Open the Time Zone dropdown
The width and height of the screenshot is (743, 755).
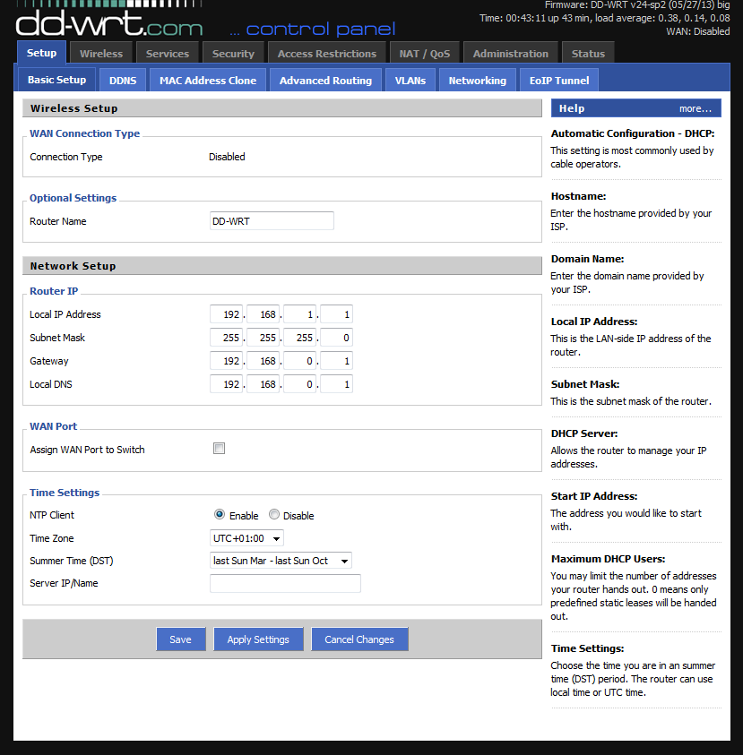246,538
